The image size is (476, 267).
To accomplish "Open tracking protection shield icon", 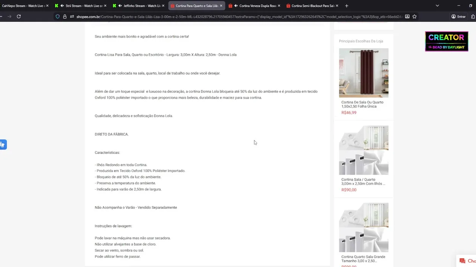I will [x=57, y=16].
